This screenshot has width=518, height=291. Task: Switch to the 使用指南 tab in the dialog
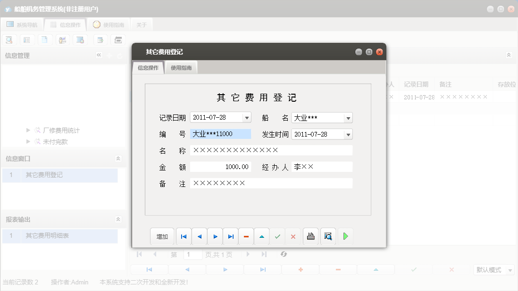pyautogui.click(x=182, y=67)
